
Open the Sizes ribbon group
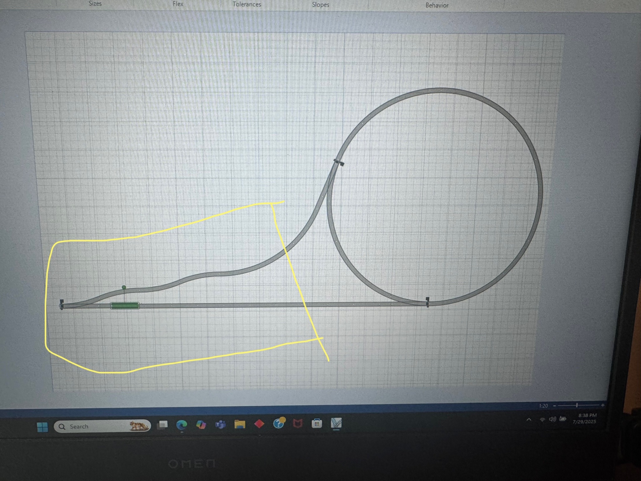pyautogui.click(x=95, y=3)
